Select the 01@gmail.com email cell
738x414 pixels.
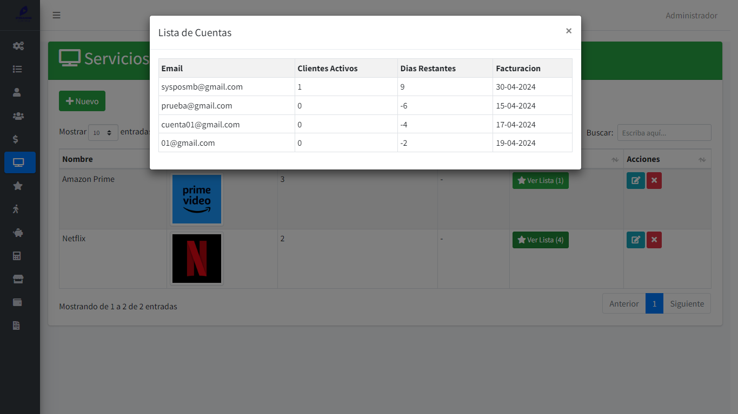pyautogui.click(x=227, y=143)
